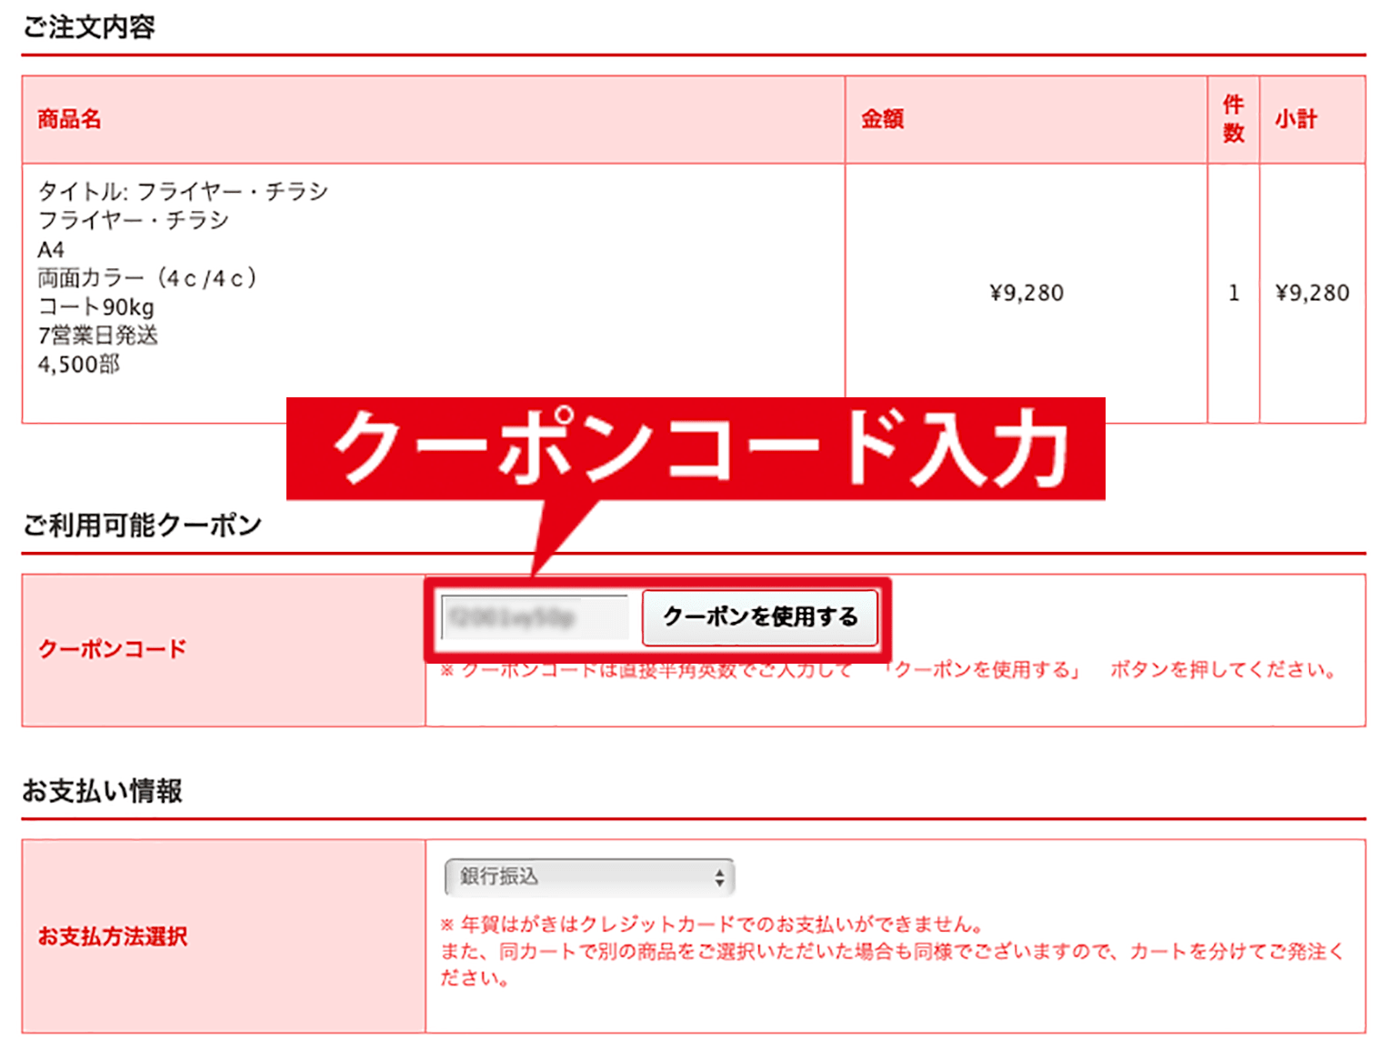Click the coupon code input field
This screenshot has height=1061, width=1392.
click(x=533, y=617)
